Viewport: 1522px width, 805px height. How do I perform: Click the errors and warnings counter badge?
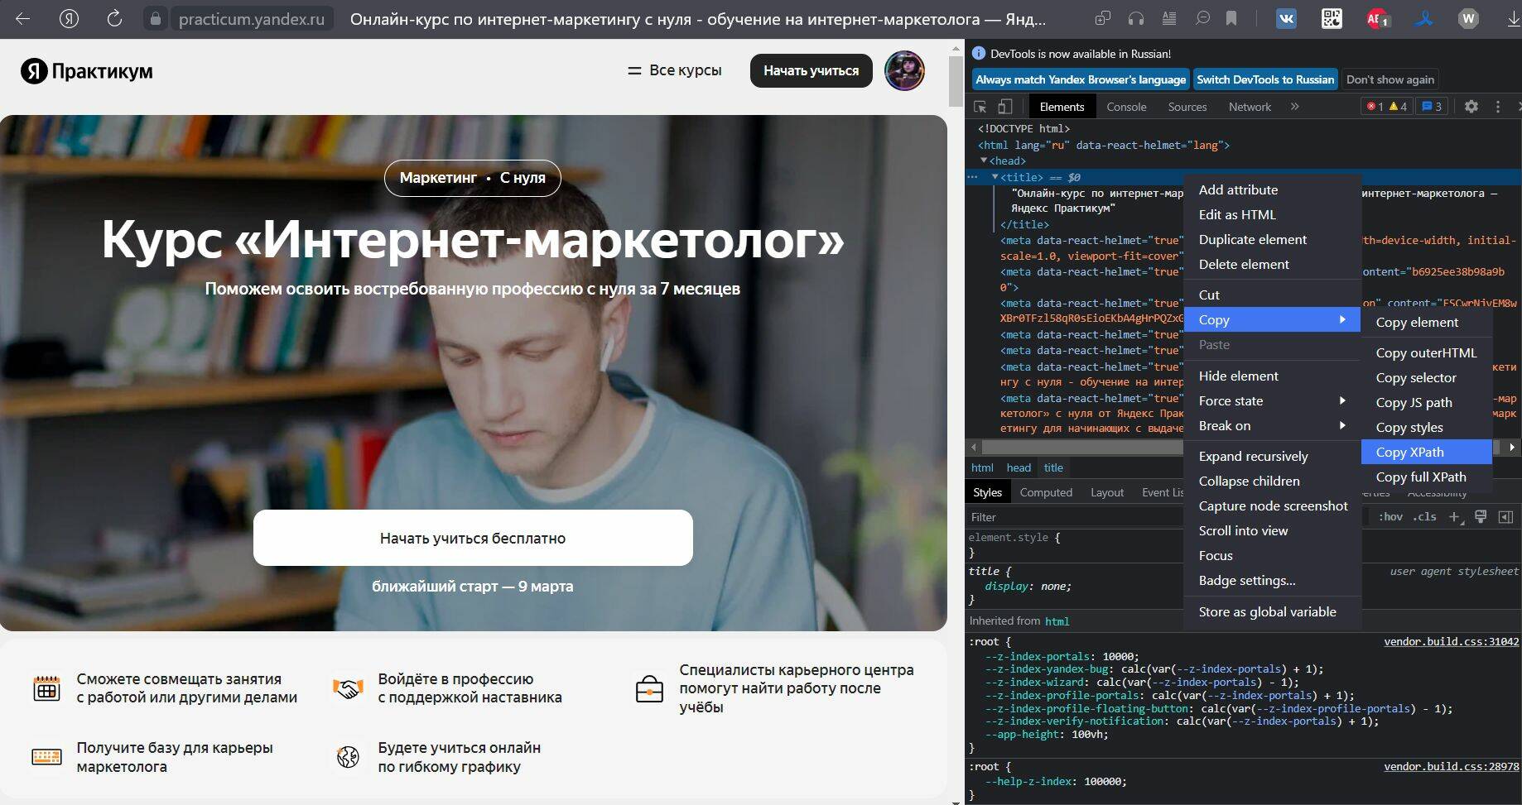tap(1387, 107)
